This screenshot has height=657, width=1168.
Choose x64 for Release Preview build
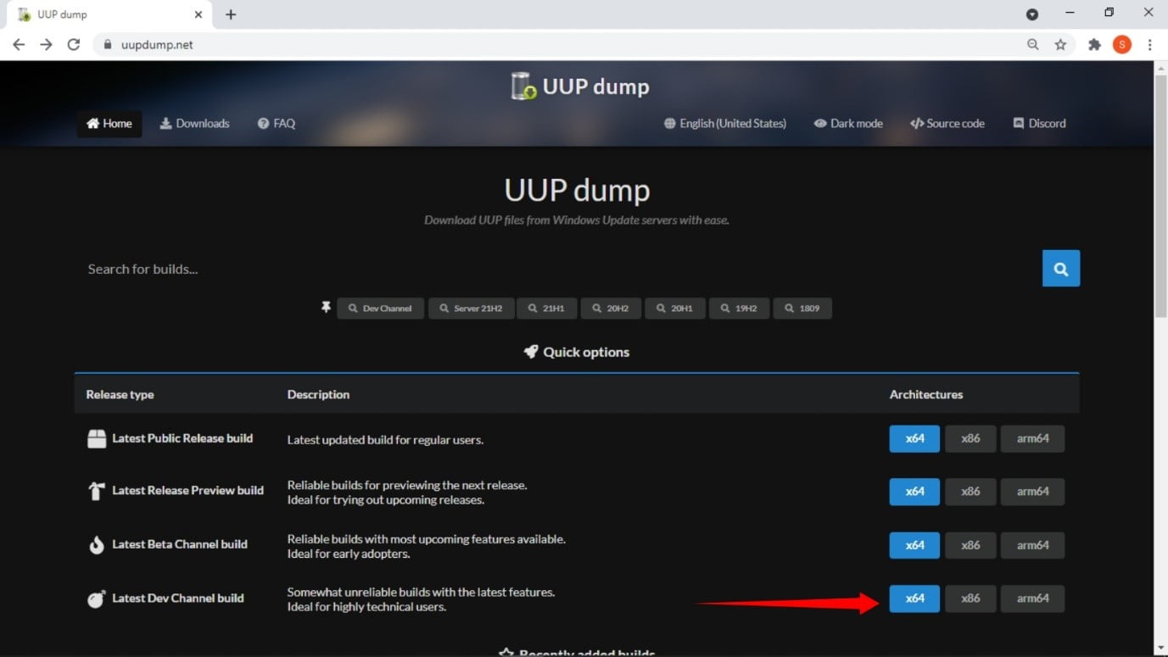914,492
